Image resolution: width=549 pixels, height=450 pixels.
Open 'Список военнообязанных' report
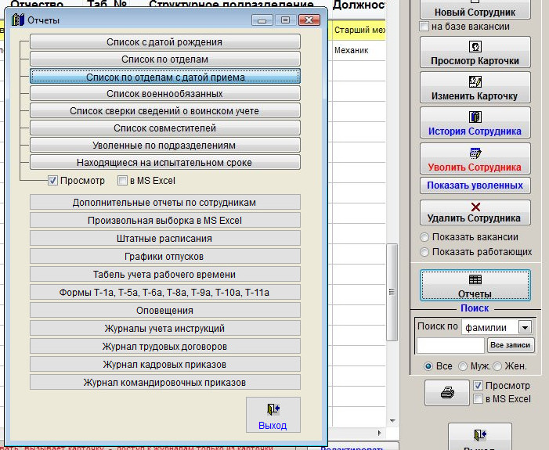coord(165,93)
